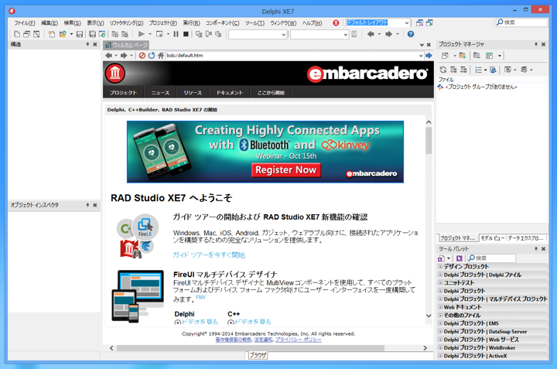Screen dimensions: 557x369
Task: Open the ファイル(F) menu
Action: tap(25, 22)
